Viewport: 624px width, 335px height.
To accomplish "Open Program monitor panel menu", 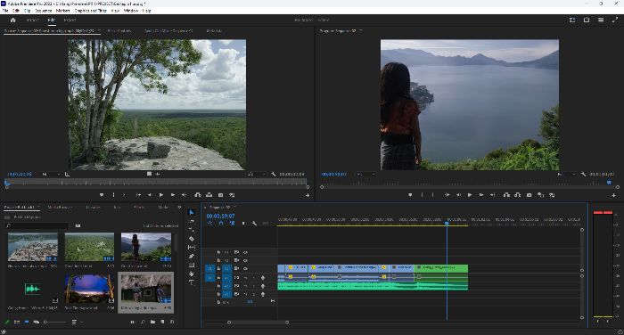I will [361, 30].
